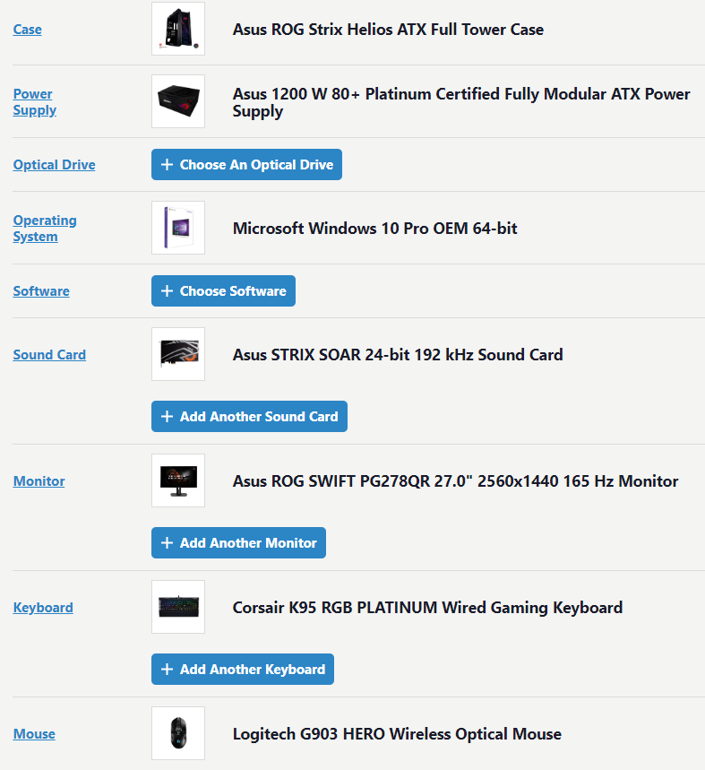
Task: Click the Asus 1200 W power supply thumbnail
Action: click(178, 101)
